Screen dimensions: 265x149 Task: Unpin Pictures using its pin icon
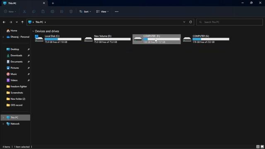[x=29, y=68]
